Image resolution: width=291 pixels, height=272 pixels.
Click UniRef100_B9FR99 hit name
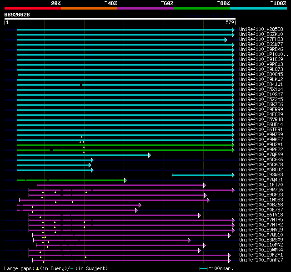(261, 110)
